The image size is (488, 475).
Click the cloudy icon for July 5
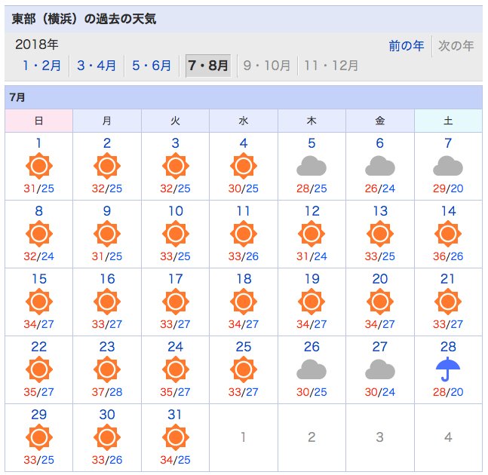pos(312,166)
